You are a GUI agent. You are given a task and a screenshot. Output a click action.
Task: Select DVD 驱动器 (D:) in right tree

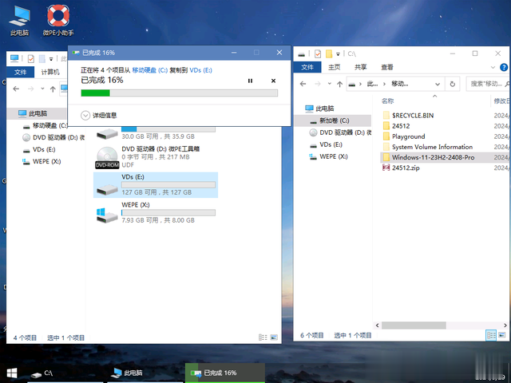click(340, 132)
